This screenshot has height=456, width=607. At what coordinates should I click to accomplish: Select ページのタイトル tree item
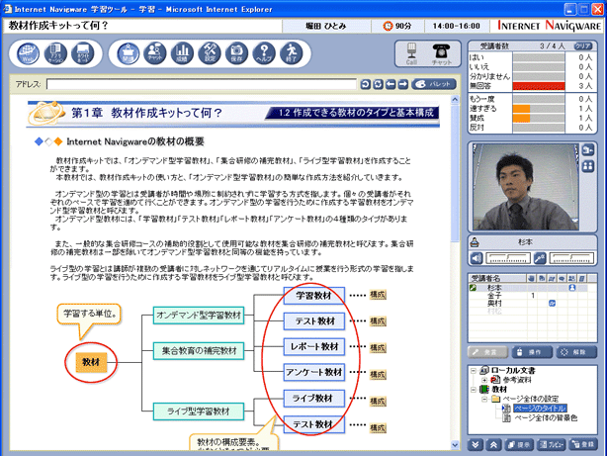[x=540, y=409]
